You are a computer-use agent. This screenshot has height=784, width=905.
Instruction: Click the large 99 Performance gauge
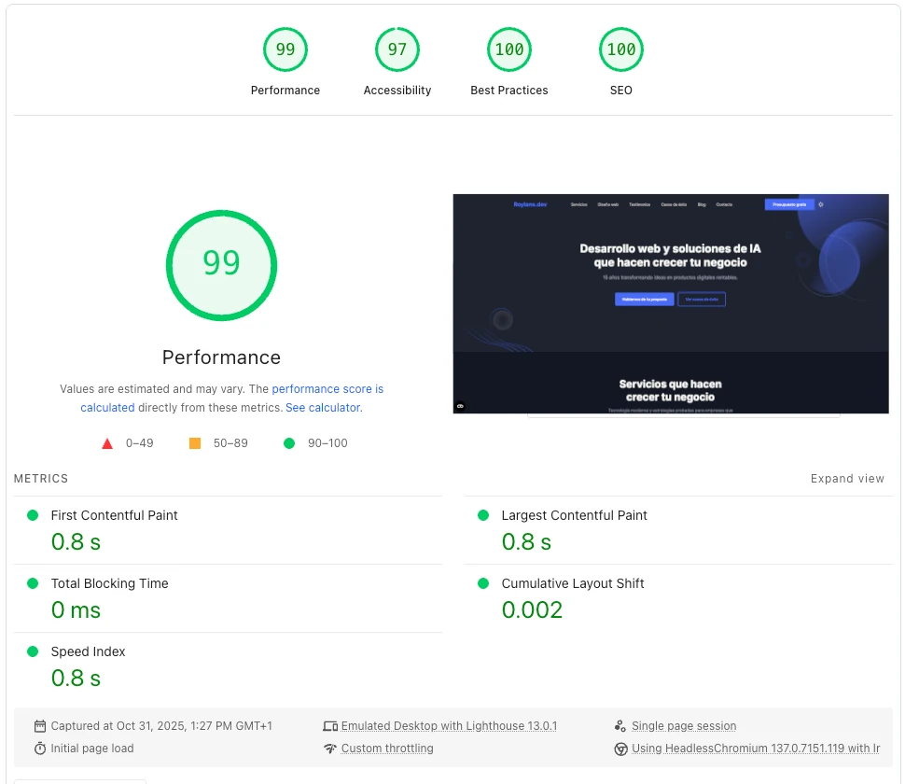[221, 265]
